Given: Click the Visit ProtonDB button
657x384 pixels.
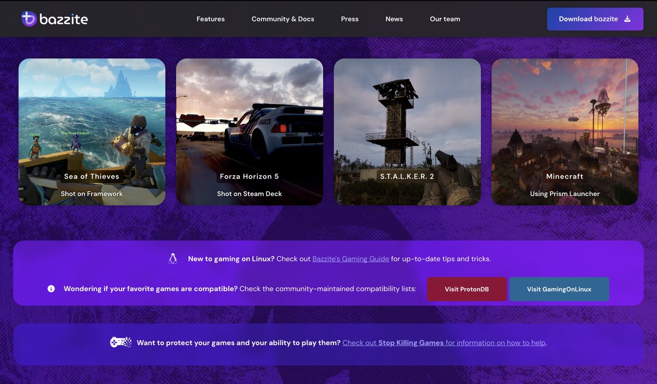Looking at the screenshot, I should coord(467,289).
